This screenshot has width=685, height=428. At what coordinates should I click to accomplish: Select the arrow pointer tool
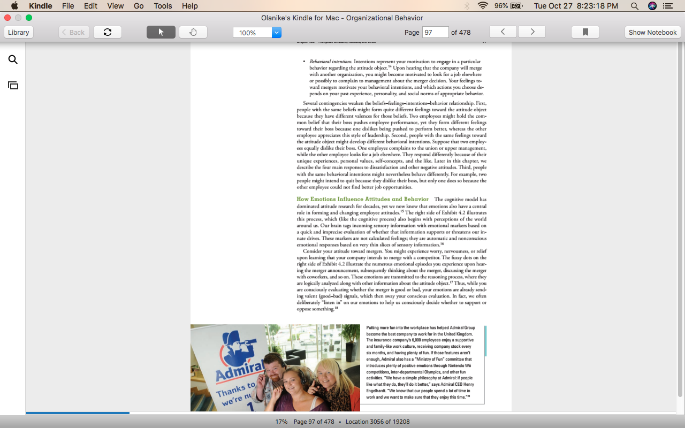(x=161, y=32)
